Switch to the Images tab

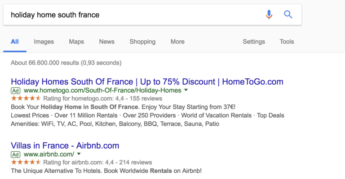click(44, 42)
